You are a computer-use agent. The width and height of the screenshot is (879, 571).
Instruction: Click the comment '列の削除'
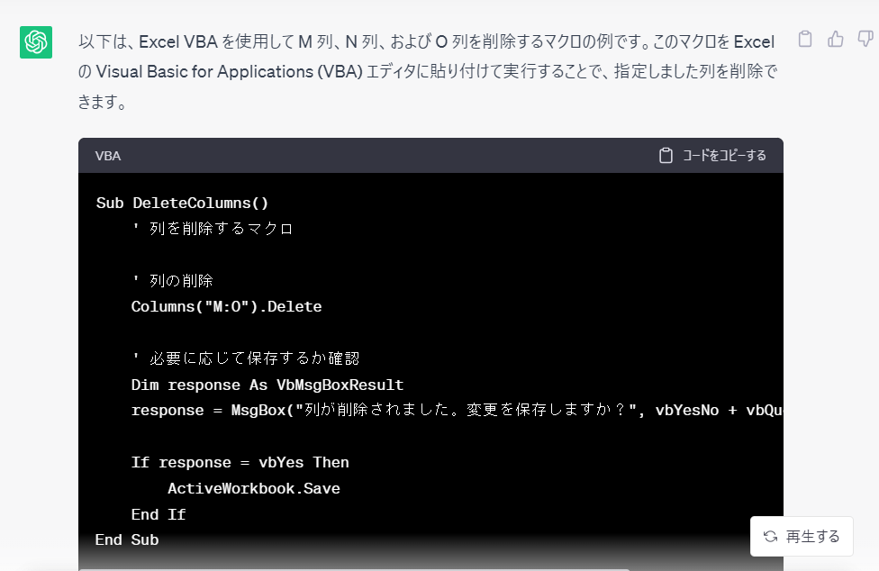(x=173, y=280)
